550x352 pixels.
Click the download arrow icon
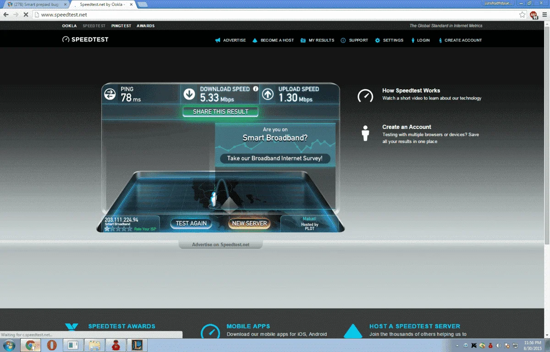click(x=189, y=94)
